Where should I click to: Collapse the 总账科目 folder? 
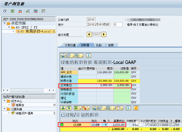pos(5,109)
